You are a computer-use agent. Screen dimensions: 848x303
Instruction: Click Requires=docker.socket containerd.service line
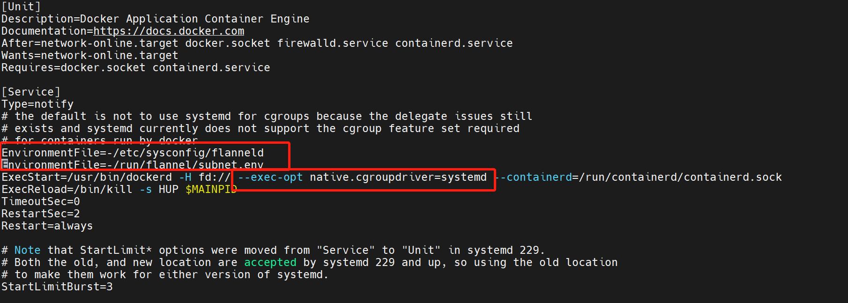pos(135,67)
